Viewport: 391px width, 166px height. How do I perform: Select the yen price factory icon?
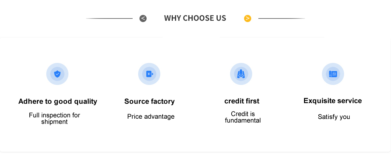click(x=149, y=74)
